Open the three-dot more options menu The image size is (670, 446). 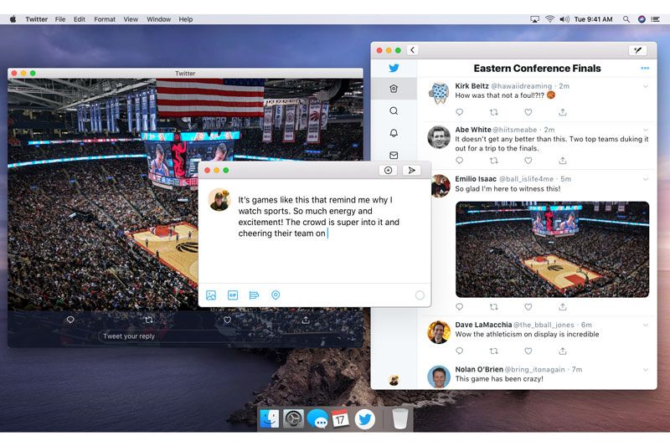point(645,69)
